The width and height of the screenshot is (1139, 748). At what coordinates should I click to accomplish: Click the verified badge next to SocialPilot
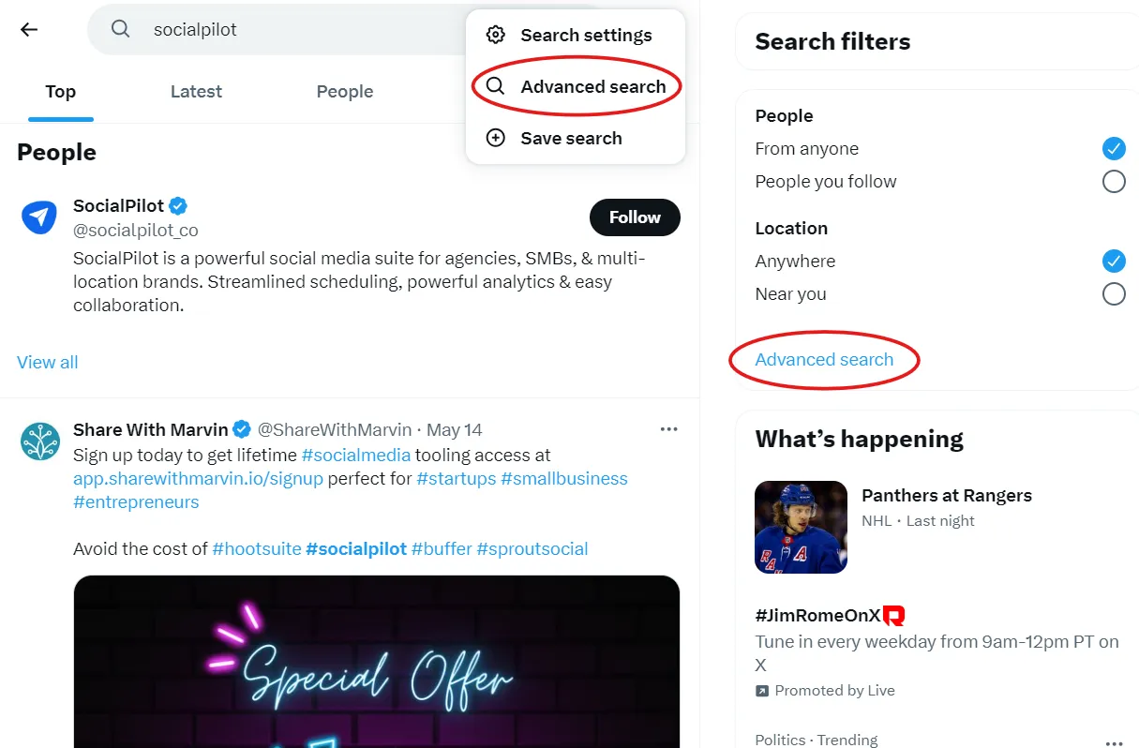178,204
